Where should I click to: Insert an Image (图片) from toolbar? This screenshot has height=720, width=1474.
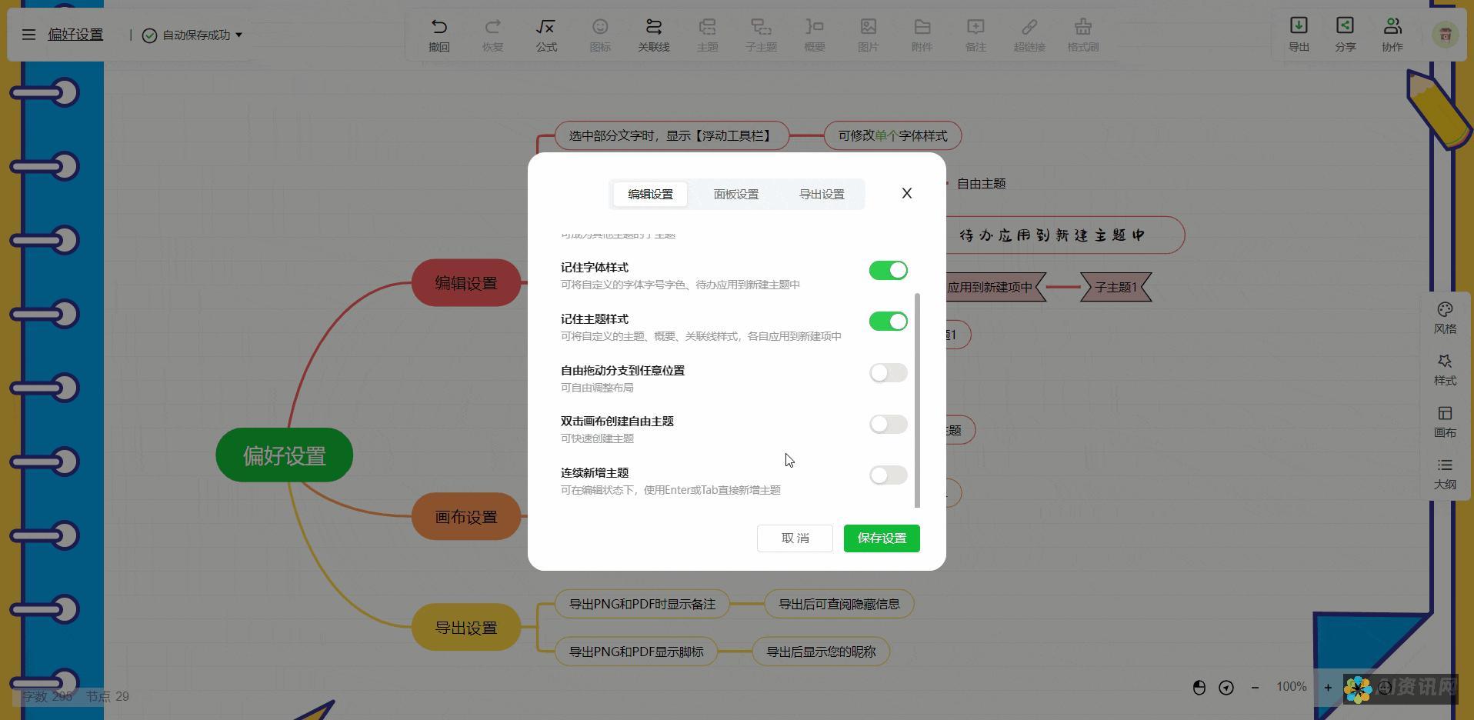click(x=869, y=35)
